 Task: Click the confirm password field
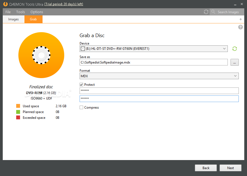click(x=159, y=99)
